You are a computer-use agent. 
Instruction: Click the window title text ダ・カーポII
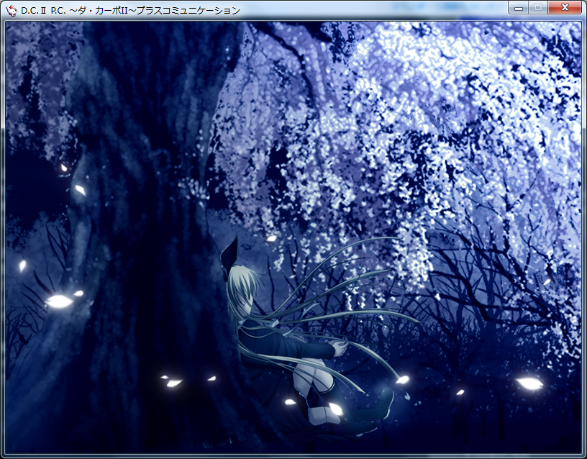click(102, 11)
